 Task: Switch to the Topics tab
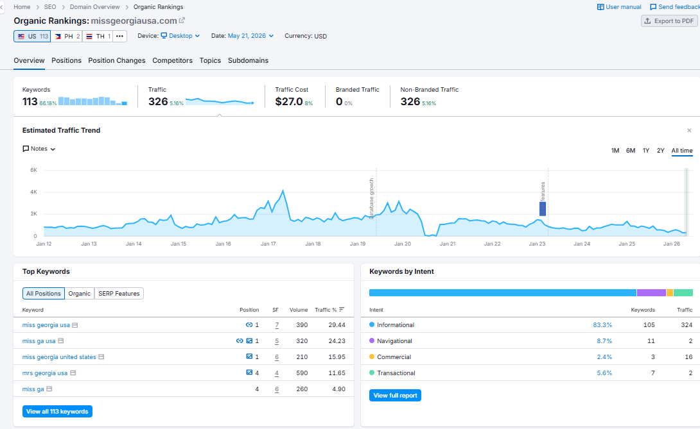(210, 61)
